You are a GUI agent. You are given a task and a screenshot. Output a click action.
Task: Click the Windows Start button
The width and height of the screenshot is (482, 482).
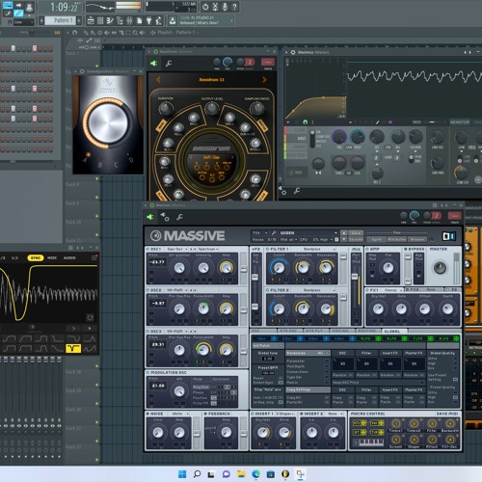(x=182, y=474)
